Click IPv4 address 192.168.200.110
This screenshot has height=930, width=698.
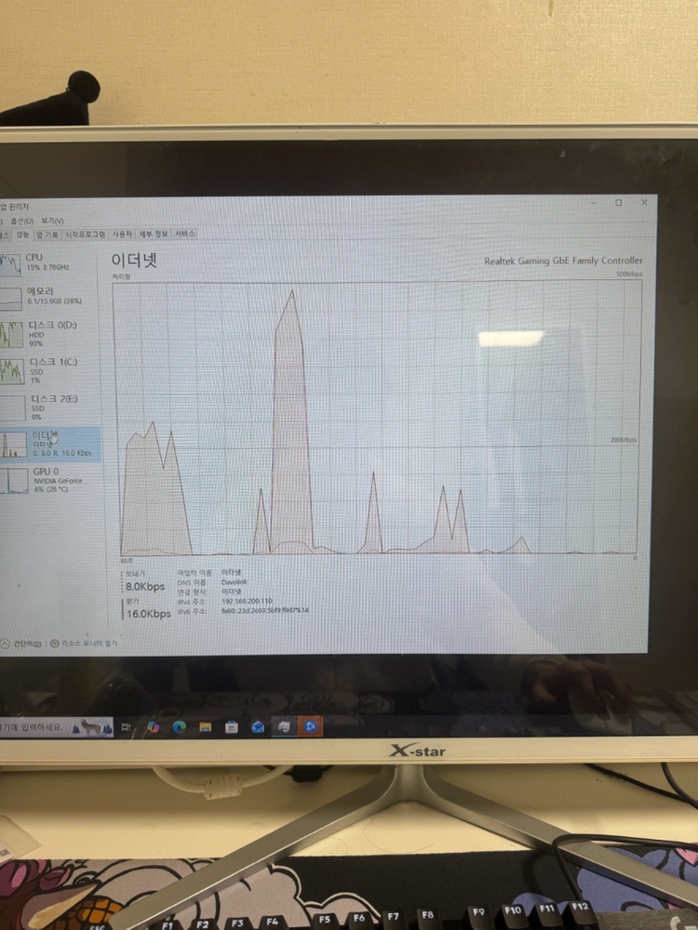pos(247,601)
